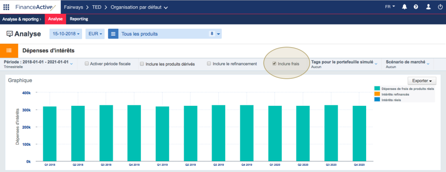446x172 pixels.
Task: Open the EUR currency dropdown
Action: [x=95, y=34]
